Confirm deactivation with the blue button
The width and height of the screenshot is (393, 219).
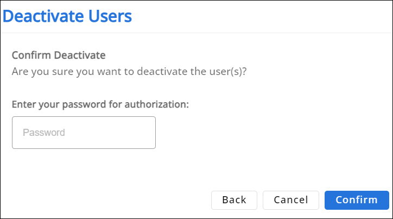point(356,200)
